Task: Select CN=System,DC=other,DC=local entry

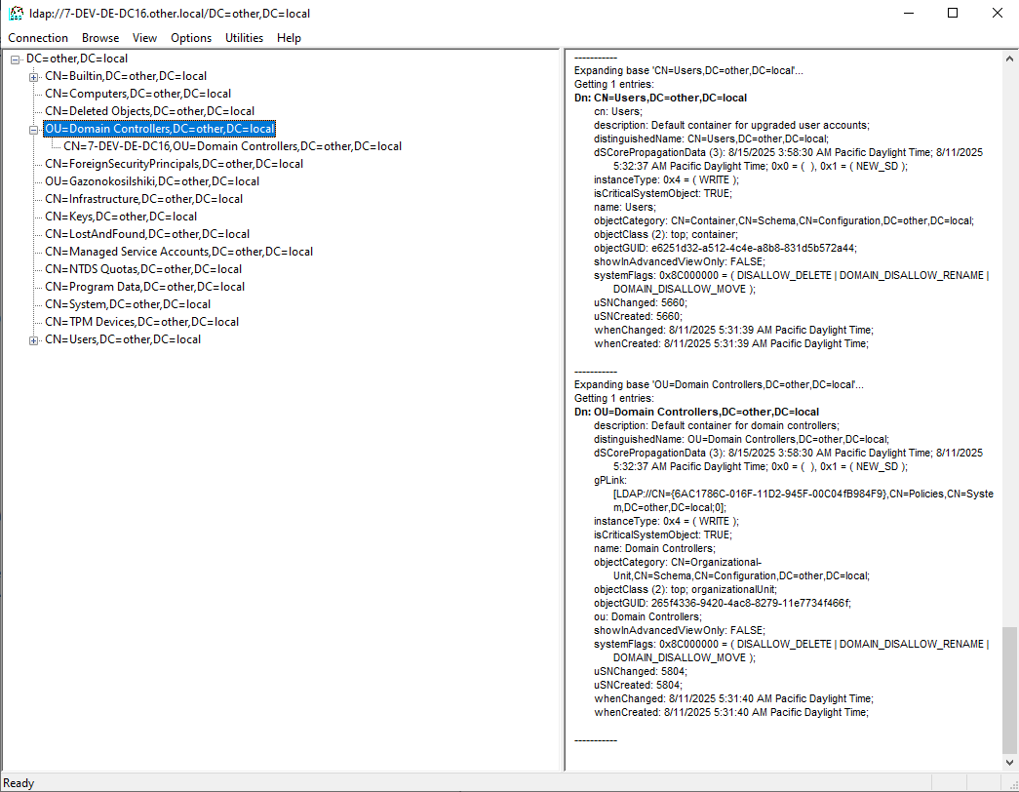Action: [x=128, y=304]
